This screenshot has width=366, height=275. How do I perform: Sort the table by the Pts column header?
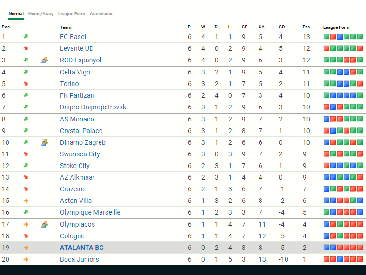pos(306,27)
